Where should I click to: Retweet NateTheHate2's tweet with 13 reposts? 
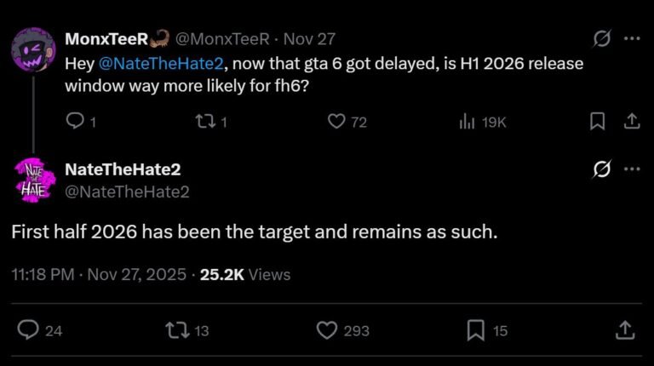coord(179,330)
